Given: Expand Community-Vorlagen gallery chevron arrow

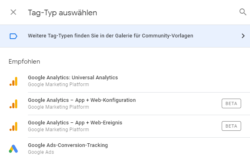Looking at the screenshot, I should click(243, 36).
